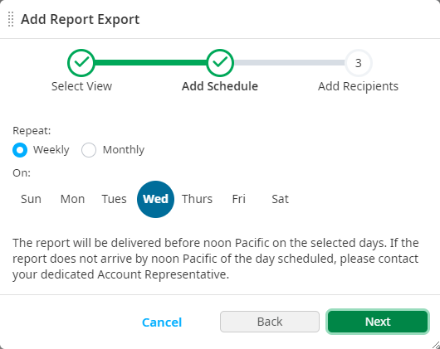Viewport: 440px width, 349px height.
Task: Toggle Tues as a delivery day
Action: [x=114, y=199]
